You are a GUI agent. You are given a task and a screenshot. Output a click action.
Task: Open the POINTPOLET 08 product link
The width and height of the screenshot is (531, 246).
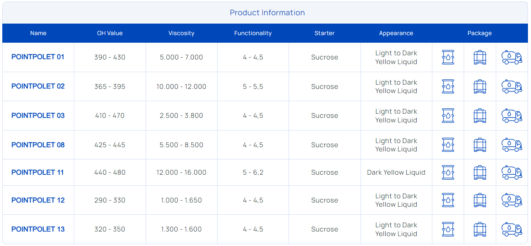[38, 145]
